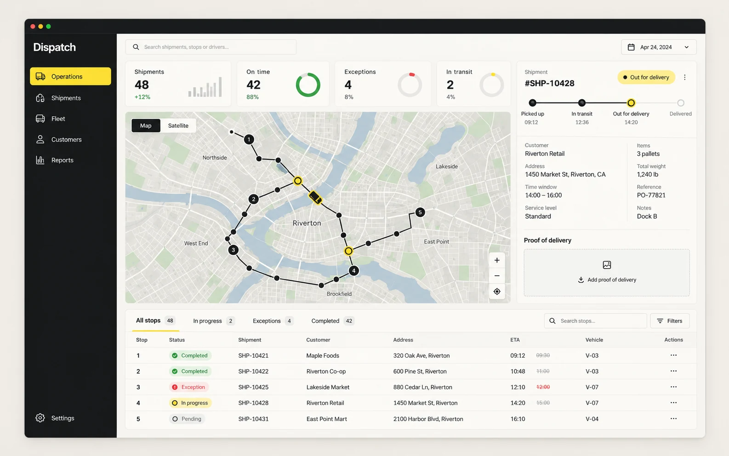This screenshot has width=729, height=456.
Task: Switch to the In progress tab
Action: point(214,321)
